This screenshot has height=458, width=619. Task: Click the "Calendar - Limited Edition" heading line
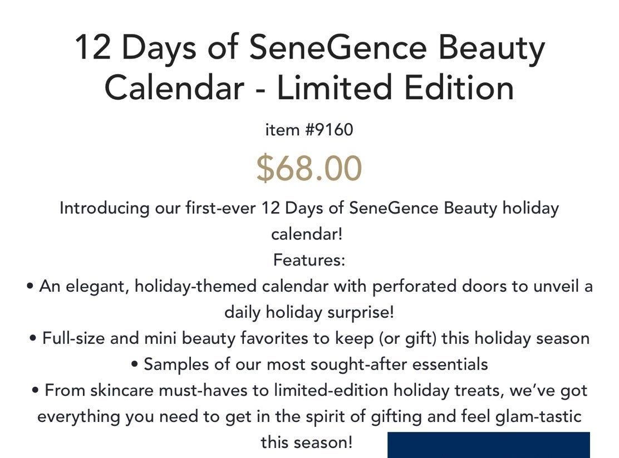click(x=309, y=88)
